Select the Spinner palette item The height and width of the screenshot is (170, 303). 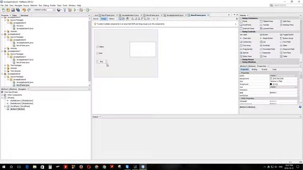(244, 52)
